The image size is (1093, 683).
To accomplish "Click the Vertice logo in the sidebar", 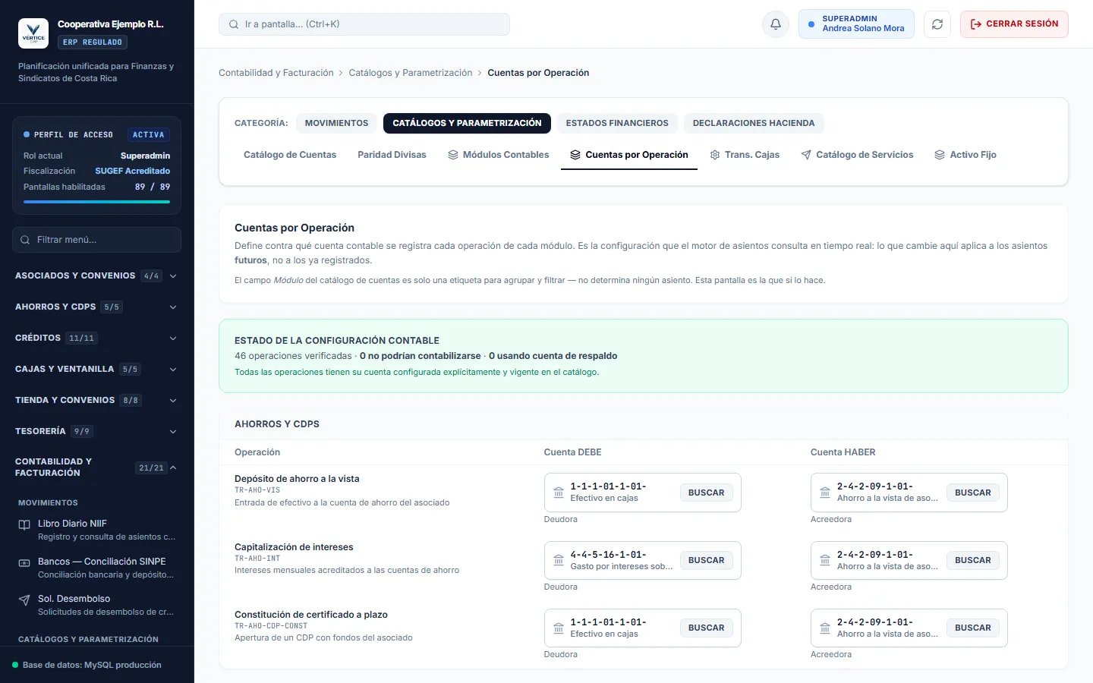I will (x=33, y=33).
